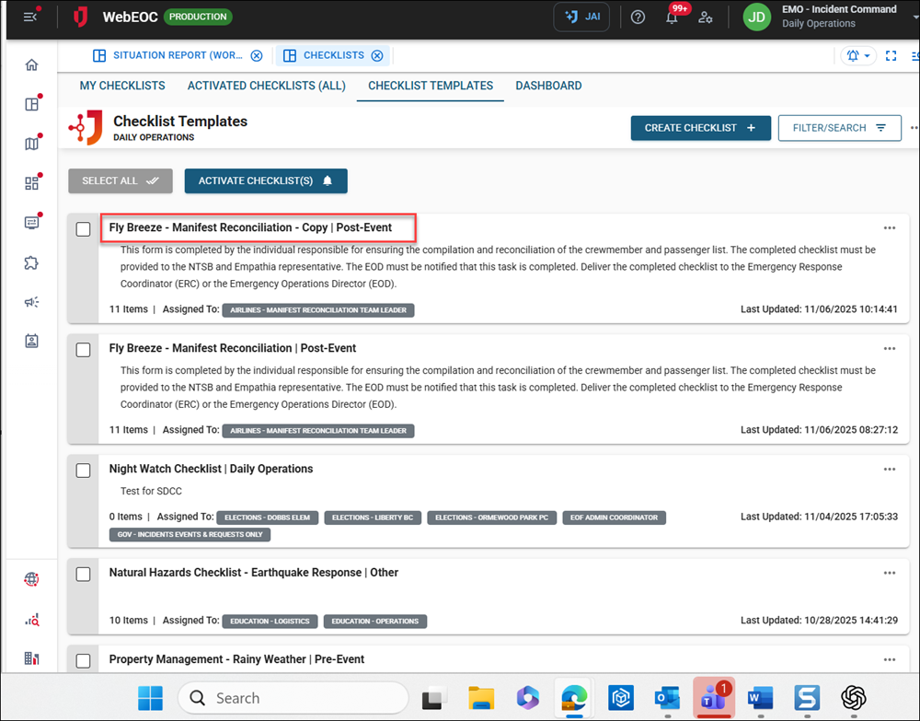
Task: Open the ellipsis menu on Night Watch Checklist
Action: click(x=889, y=469)
